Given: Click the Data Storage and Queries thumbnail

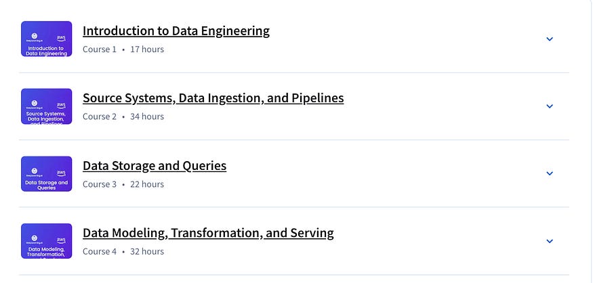Looking at the screenshot, I should (x=46, y=174).
